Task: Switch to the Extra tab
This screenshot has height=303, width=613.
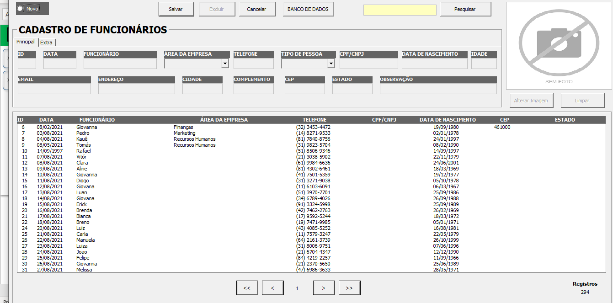Action: coord(46,43)
